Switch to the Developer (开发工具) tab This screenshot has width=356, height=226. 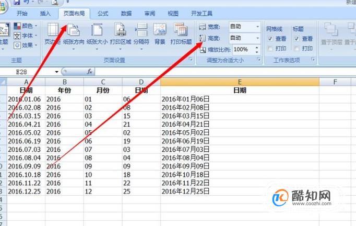click(x=201, y=14)
